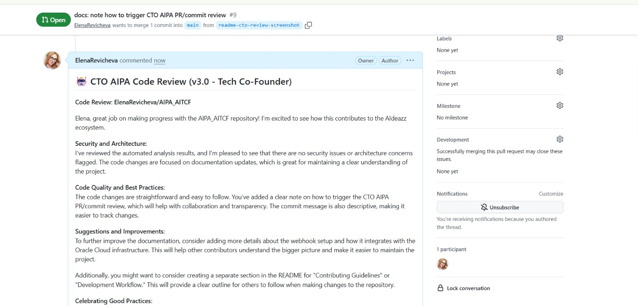Click the Owner badge on the comment

pos(366,61)
